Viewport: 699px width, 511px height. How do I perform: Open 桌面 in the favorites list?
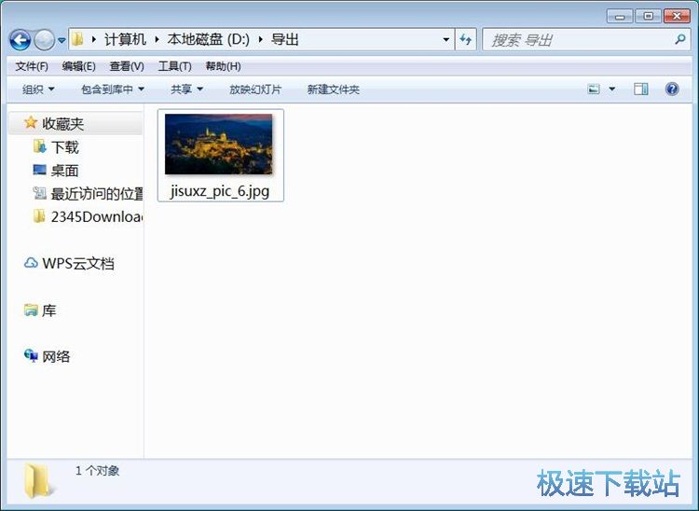pyautogui.click(x=64, y=171)
